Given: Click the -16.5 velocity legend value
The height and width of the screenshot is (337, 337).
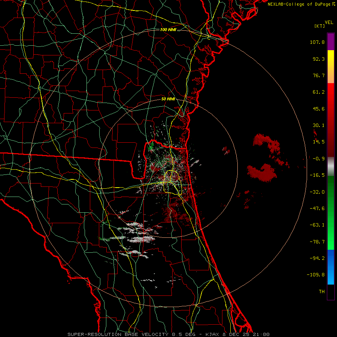Looking at the screenshot, I should click(x=317, y=175).
